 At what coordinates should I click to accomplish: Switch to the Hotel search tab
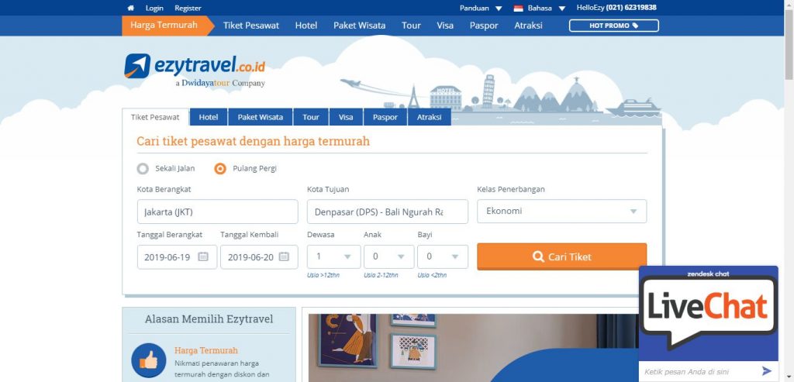[x=209, y=117]
